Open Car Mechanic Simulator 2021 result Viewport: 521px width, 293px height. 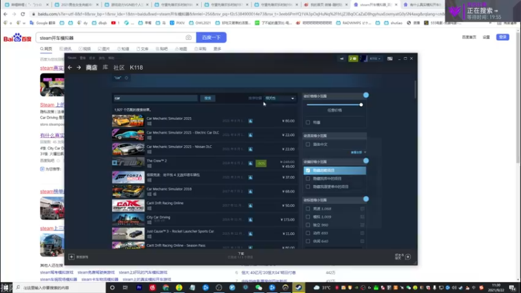203,121
